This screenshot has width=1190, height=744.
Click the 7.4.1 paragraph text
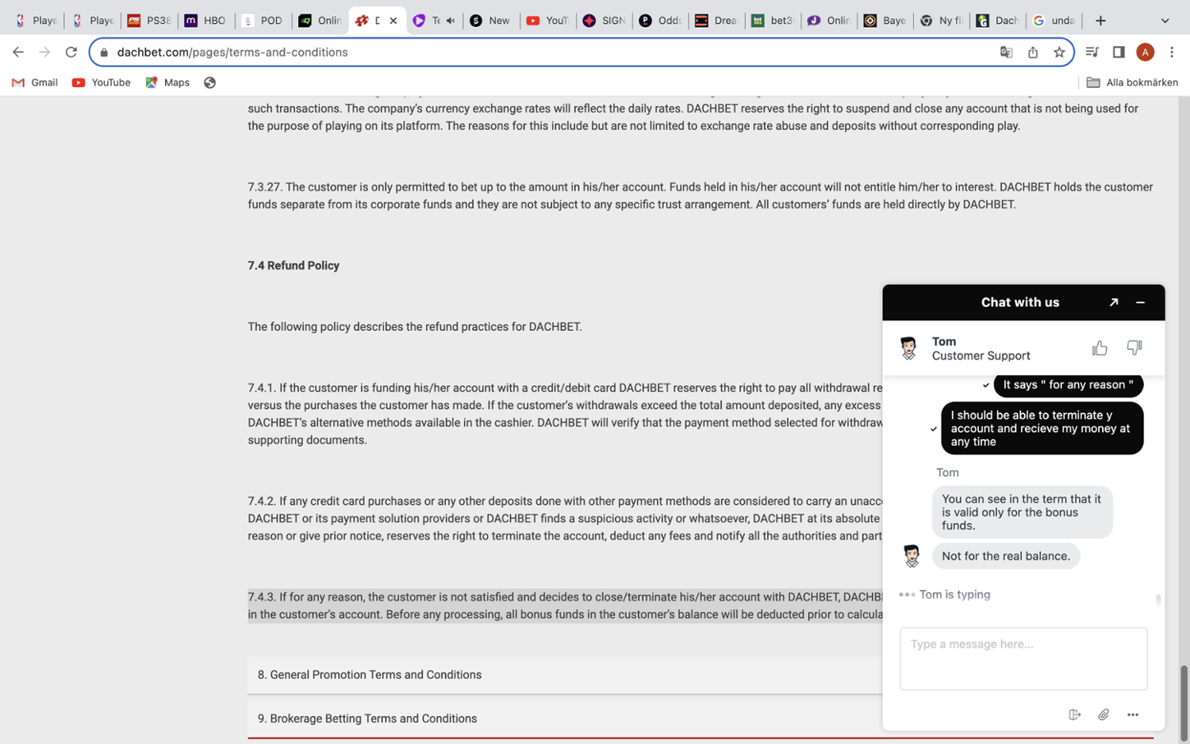coord(565,414)
